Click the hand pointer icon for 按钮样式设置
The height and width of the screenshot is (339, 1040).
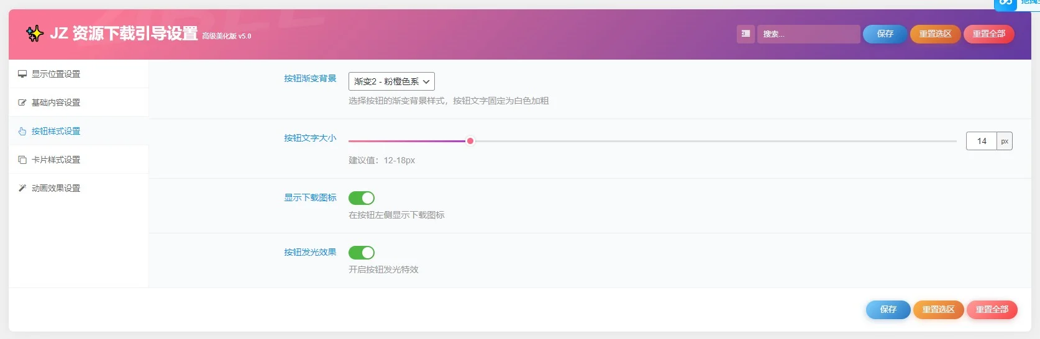(22, 131)
